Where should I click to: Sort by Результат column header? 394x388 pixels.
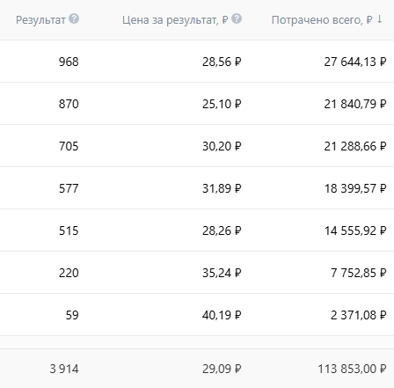coord(40,20)
